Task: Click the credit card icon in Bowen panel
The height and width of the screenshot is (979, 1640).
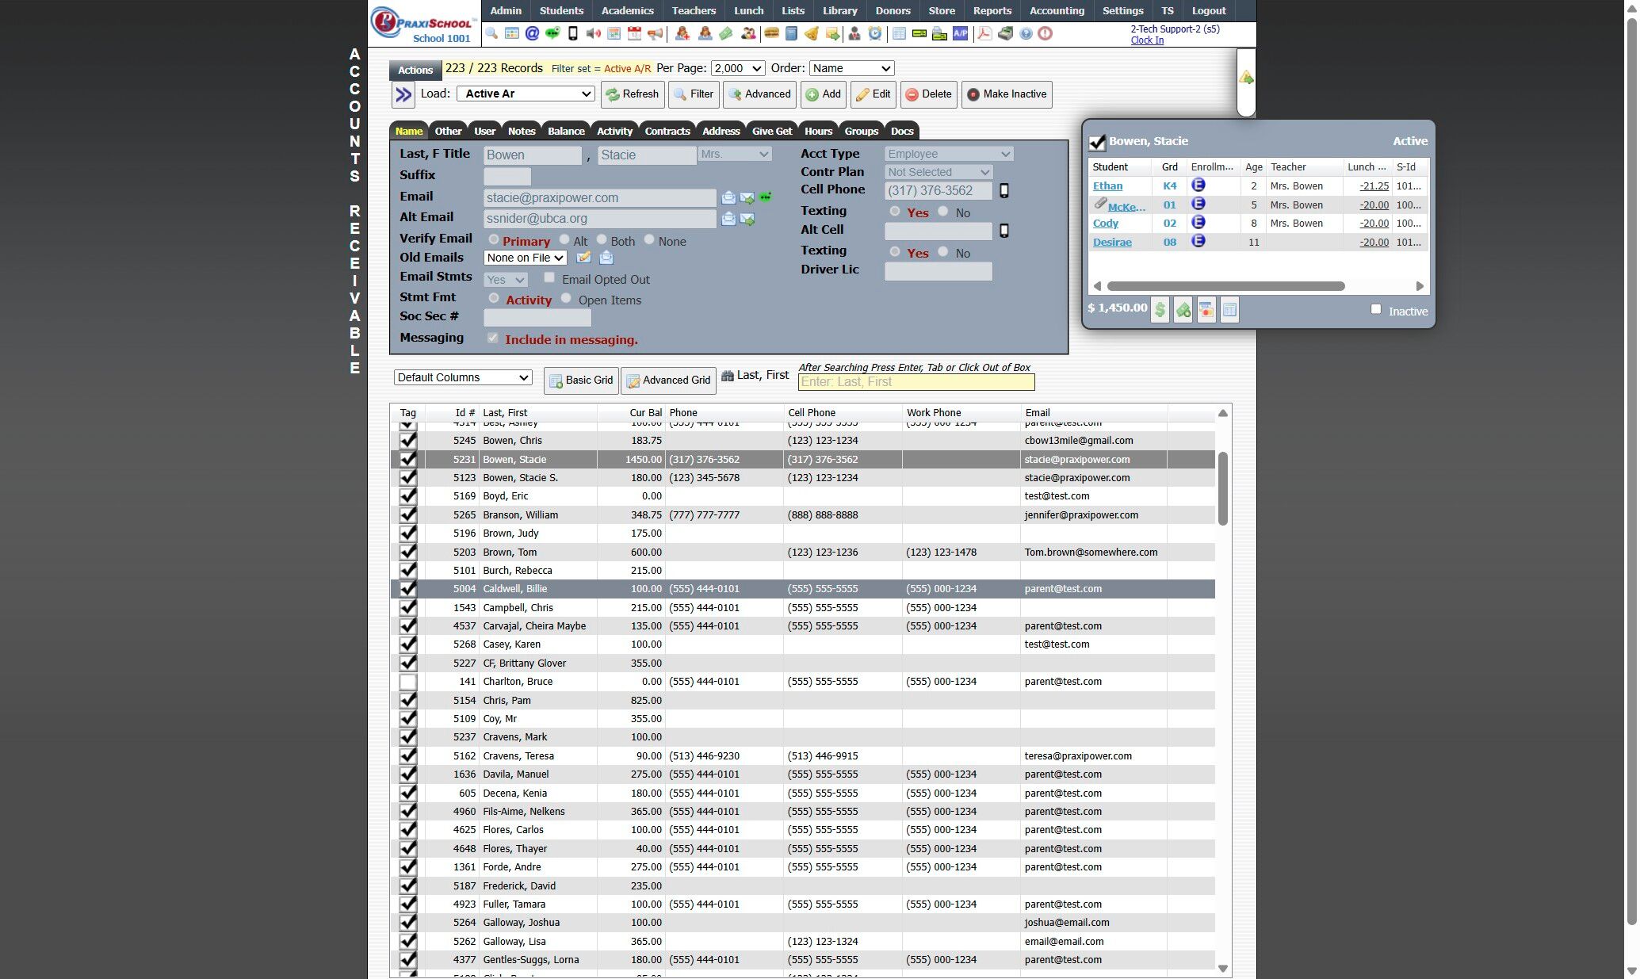Action: tap(1206, 310)
